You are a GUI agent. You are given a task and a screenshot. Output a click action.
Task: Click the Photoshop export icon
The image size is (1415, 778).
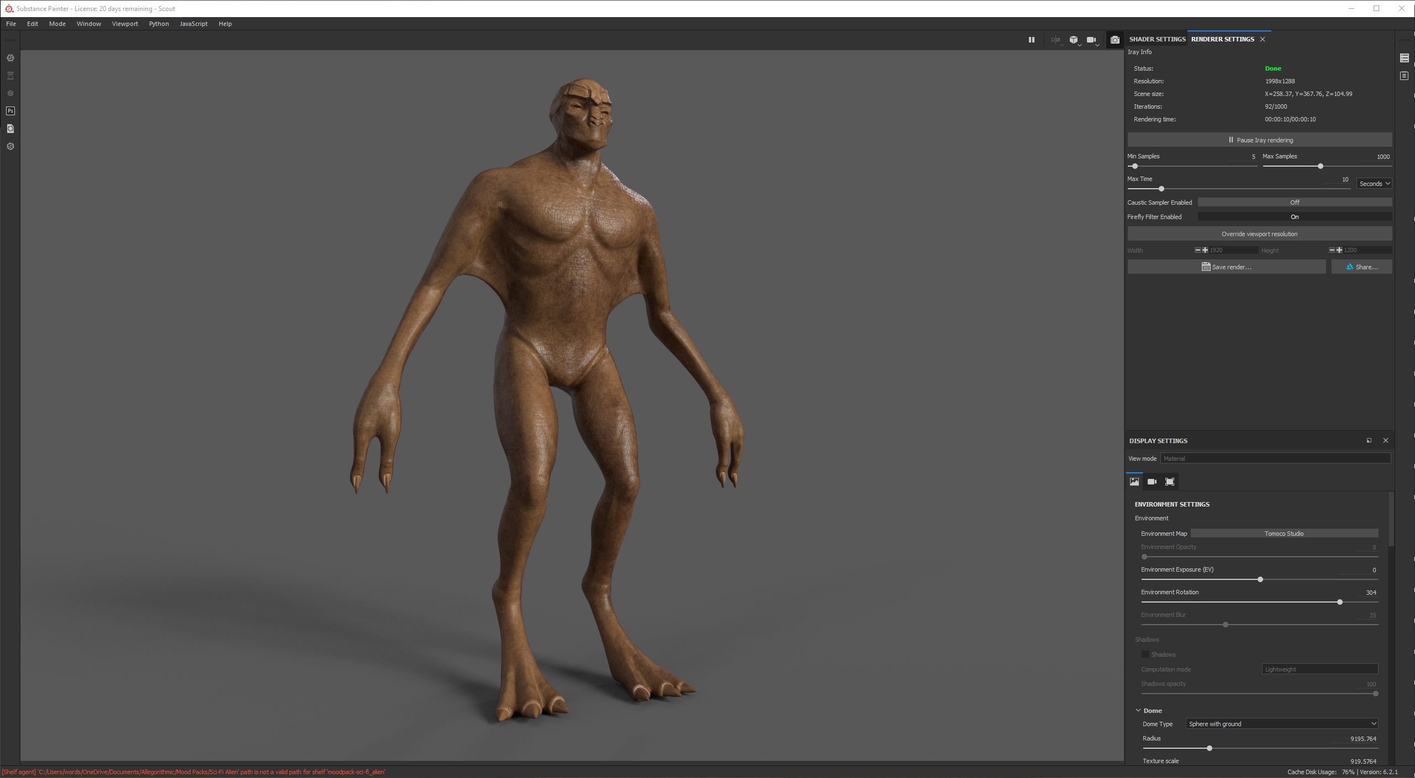[x=10, y=111]
